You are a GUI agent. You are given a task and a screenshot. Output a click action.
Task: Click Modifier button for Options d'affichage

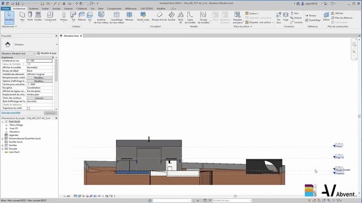tap(40, 81)
